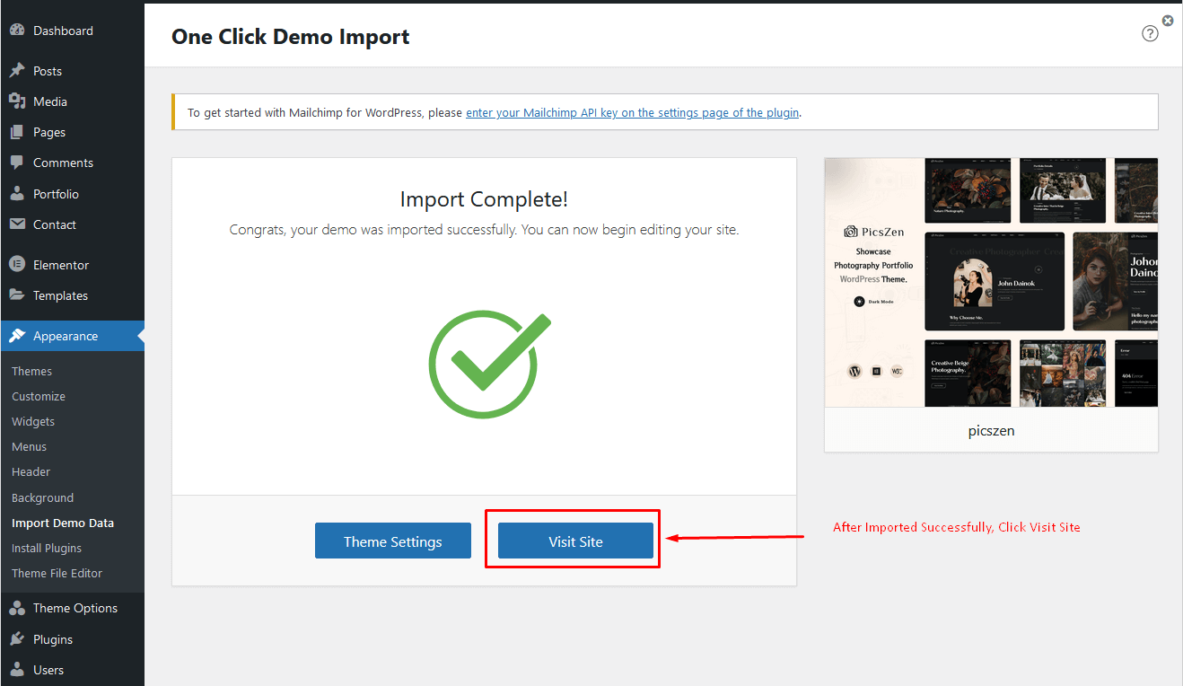Go to Templates menu item
This screenshot has height=686, width=1183.
coord(60,295)
